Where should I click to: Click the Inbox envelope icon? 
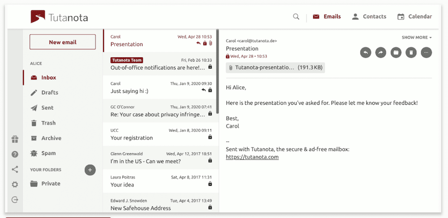tap(34, 77)
